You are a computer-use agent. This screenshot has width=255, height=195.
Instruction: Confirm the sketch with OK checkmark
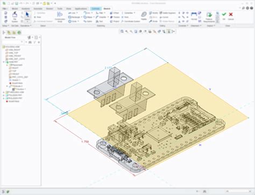click(224, 16)
